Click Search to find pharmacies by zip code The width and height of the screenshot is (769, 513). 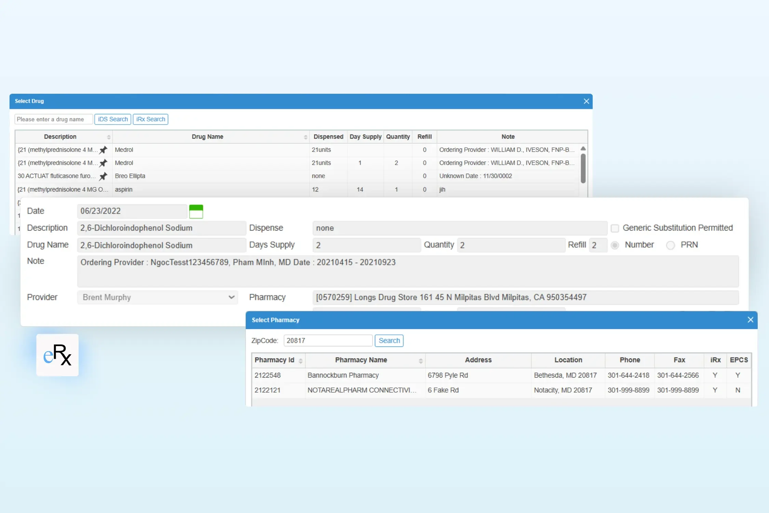pyautogui.click(x=389, y=340)
